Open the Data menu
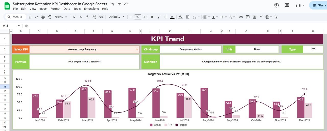The width and height of the screenshot is (327, 131). pos(67,9)
